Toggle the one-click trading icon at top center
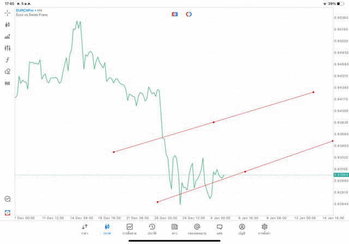349x244 pixels. [x=174, y=14]
